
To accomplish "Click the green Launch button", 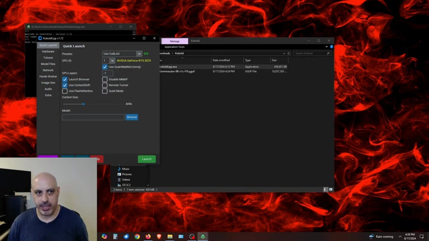I will (147, 159).
